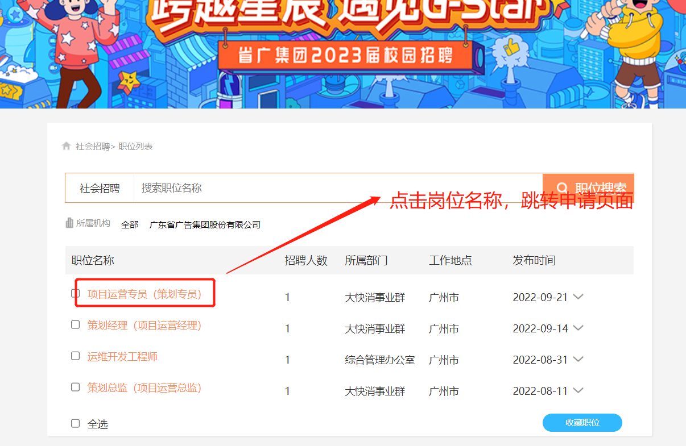Filter by 广东省广告集团股份有限公司
Viewport: 686px width, 446px height.
tap(205, 224)
